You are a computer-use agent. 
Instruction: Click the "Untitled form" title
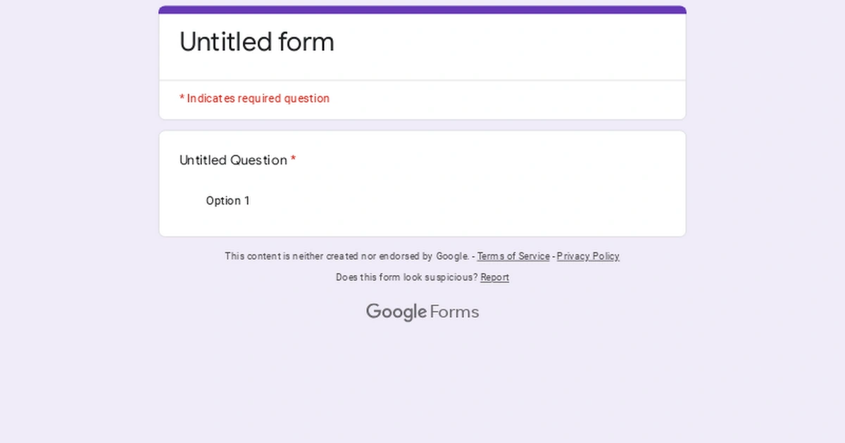tap(256, 42)
